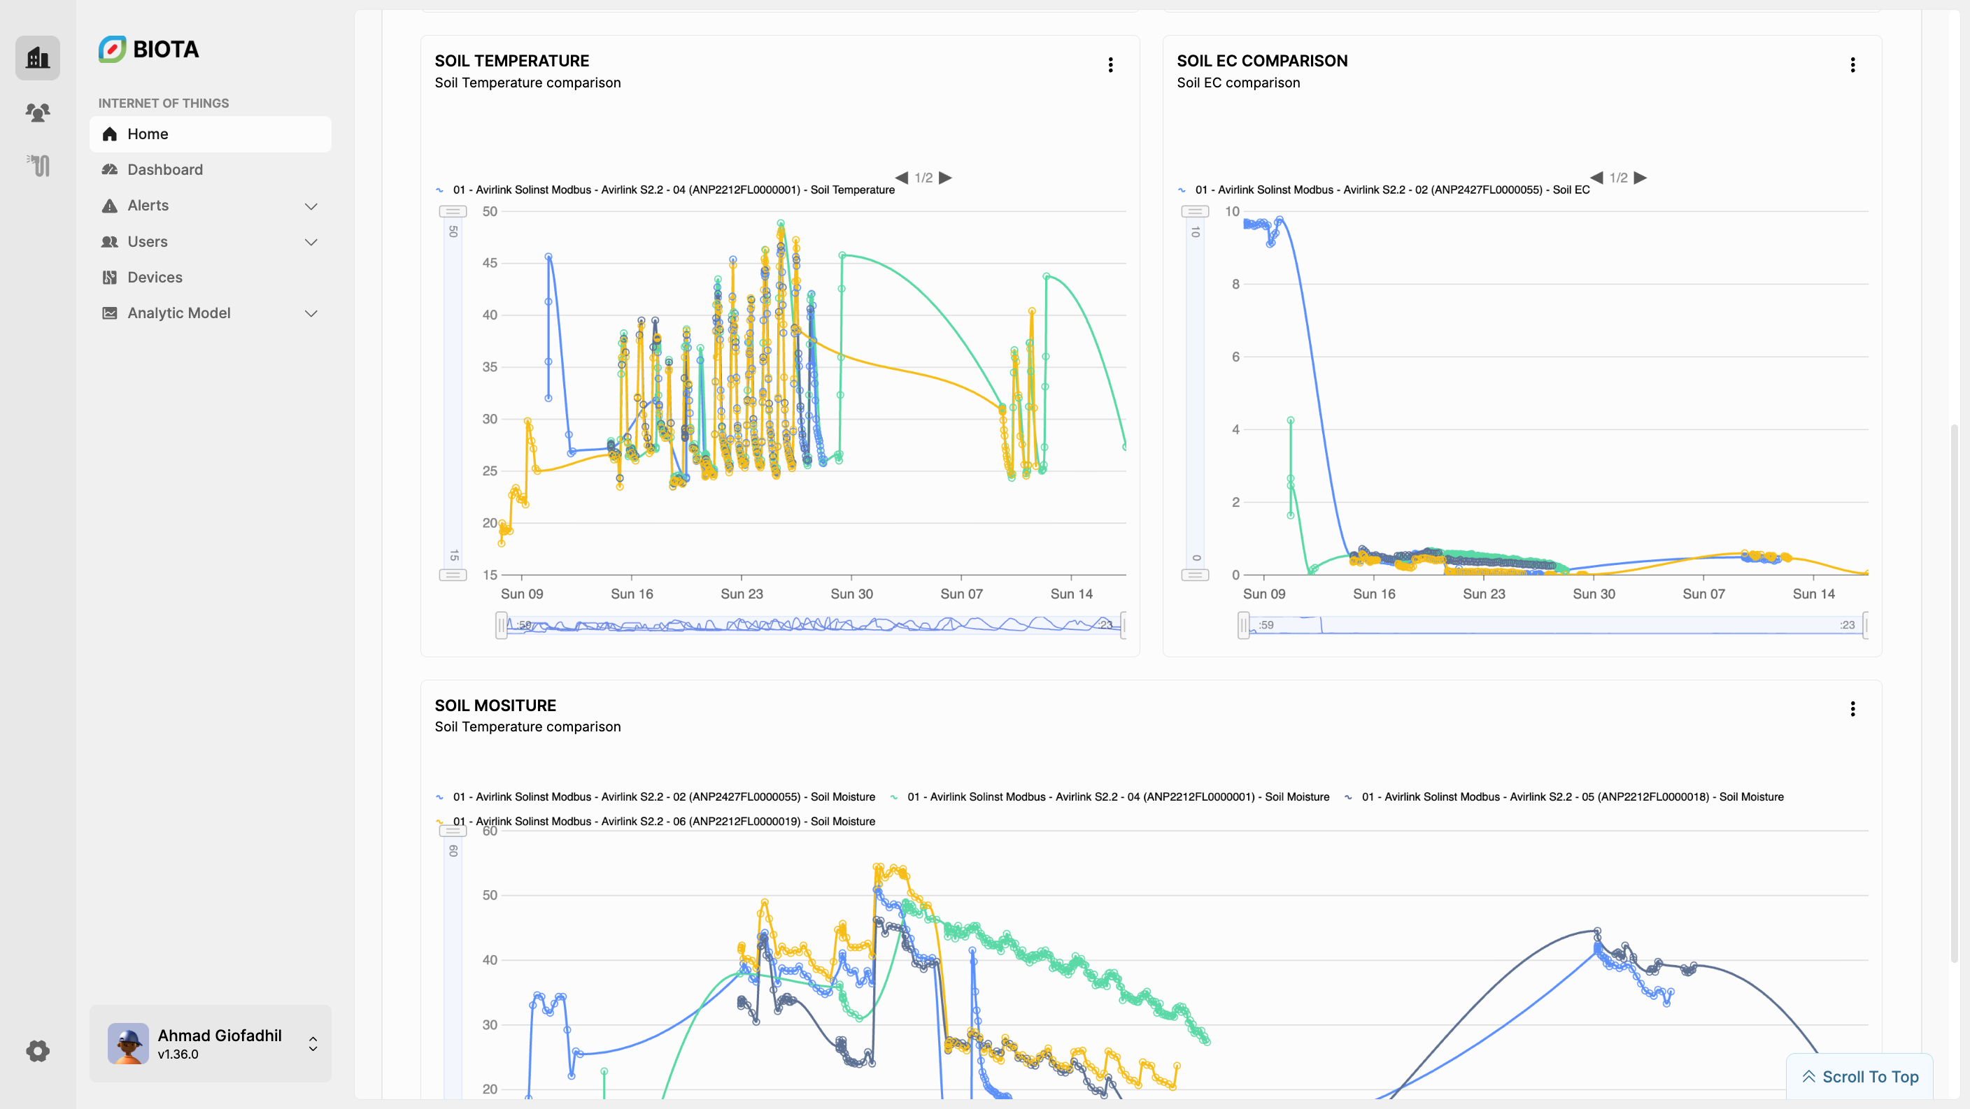Open Soil Mositure card options menu
The width and height of the screenshot is (1970, 1109).
(x=1852, y=709)
